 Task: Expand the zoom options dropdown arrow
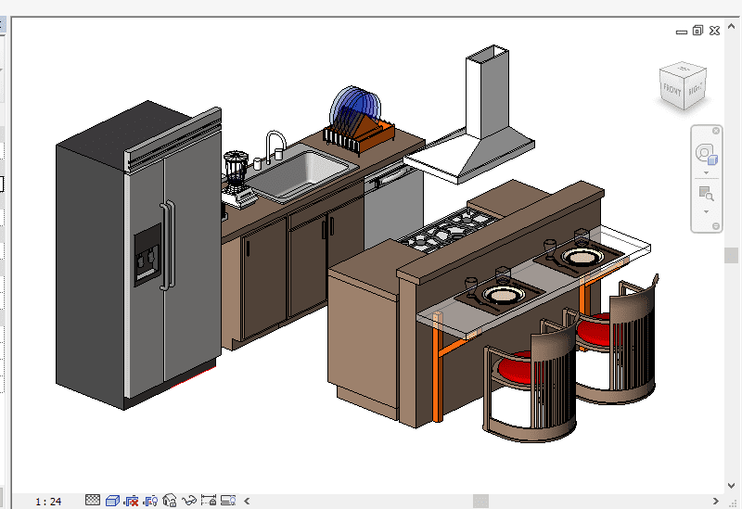[x=706, y=211]
